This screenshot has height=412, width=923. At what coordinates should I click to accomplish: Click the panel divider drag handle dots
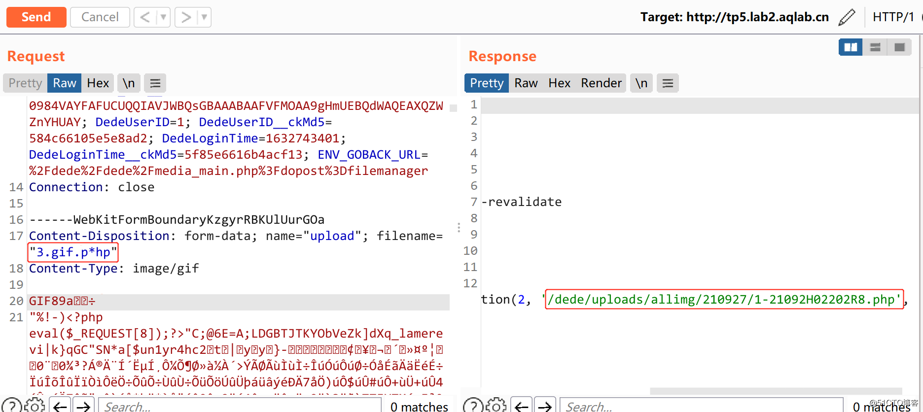[x=459, y=228]
